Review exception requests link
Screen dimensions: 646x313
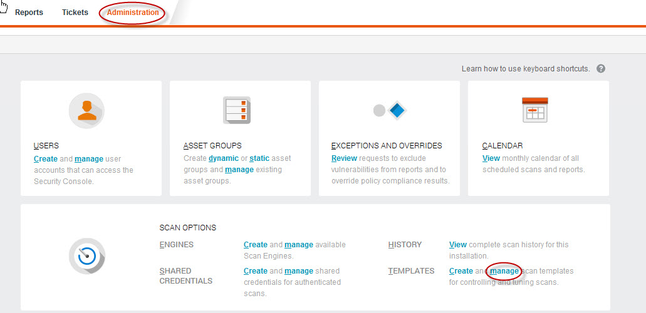coord(344,159)
